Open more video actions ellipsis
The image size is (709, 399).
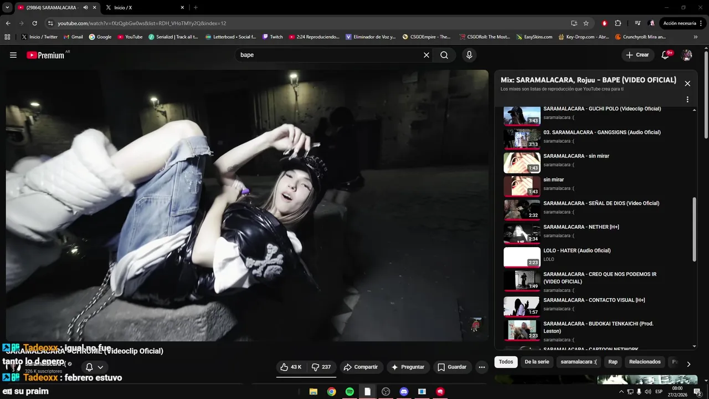[482, 367]
